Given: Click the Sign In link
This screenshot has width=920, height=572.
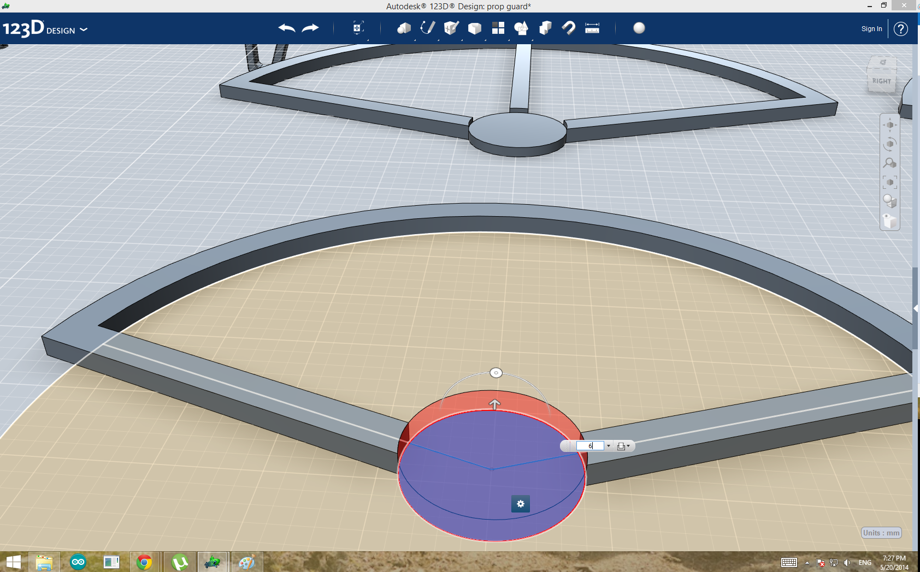Looking at the screenshot, I should tap(872, 29).
